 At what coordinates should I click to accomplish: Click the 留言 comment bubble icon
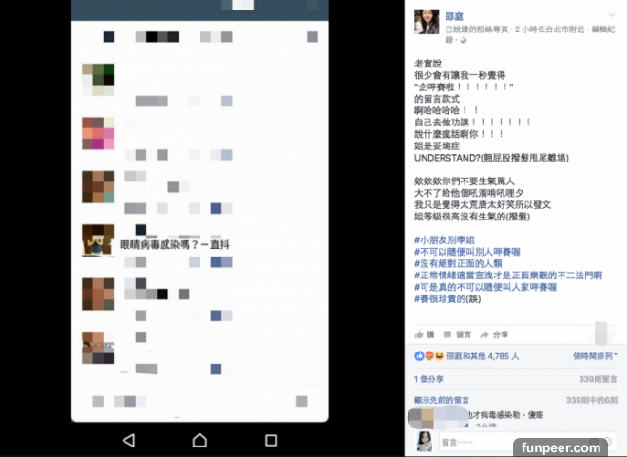click(447, 334)
